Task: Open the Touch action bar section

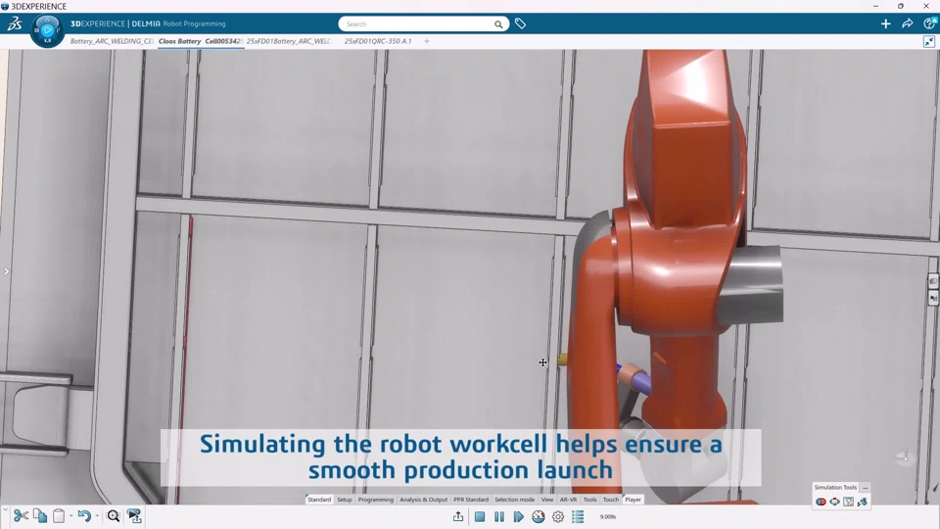Action: coord(611,500)
